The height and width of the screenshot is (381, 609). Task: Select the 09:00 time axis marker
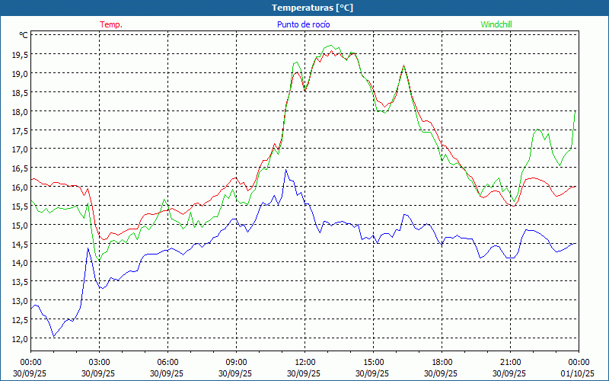[x=236, y=362]
